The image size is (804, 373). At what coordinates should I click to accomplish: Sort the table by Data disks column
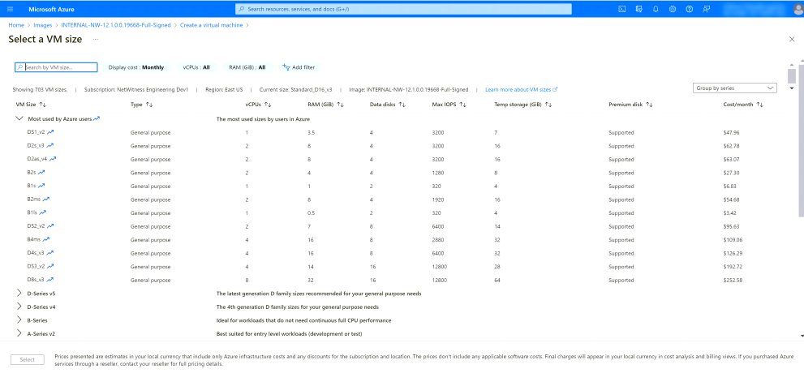click(x=388, y=105)
